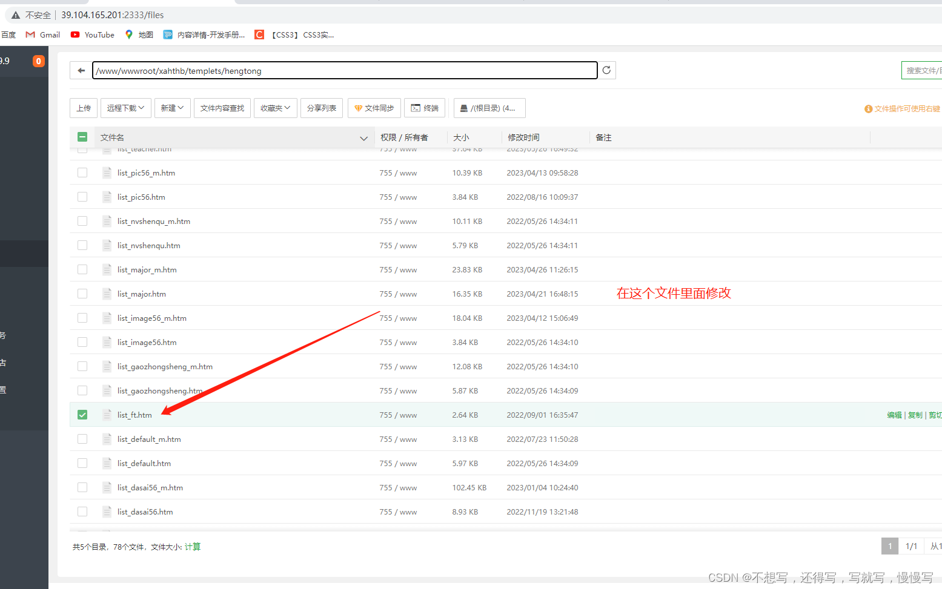Open the CSS3 CSDN bookmark
Viewport: 942px width, 589px height.
tap(294, 35)
